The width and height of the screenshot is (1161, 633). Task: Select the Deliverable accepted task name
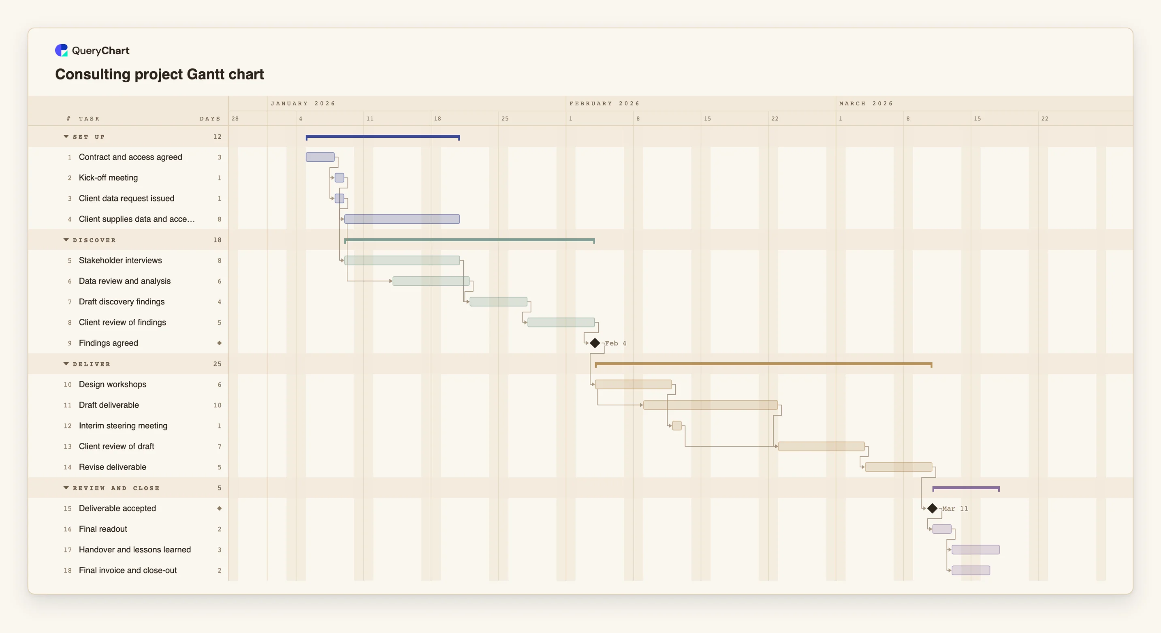pos(117,508)
